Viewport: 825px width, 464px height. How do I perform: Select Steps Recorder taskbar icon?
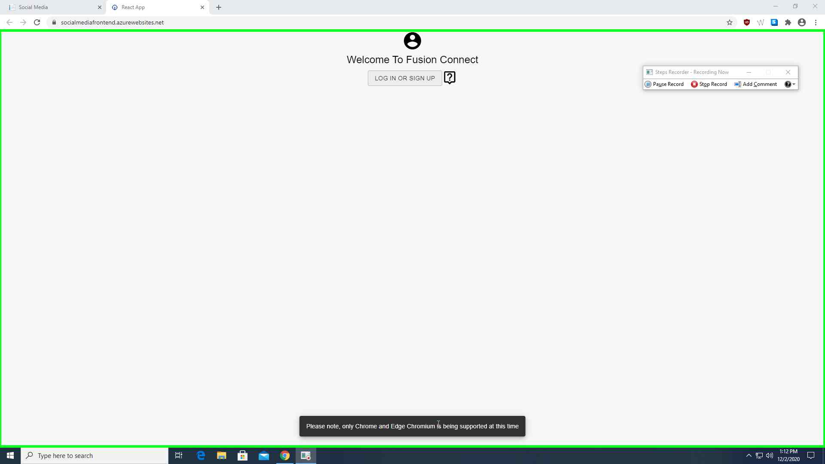(306, 455)
